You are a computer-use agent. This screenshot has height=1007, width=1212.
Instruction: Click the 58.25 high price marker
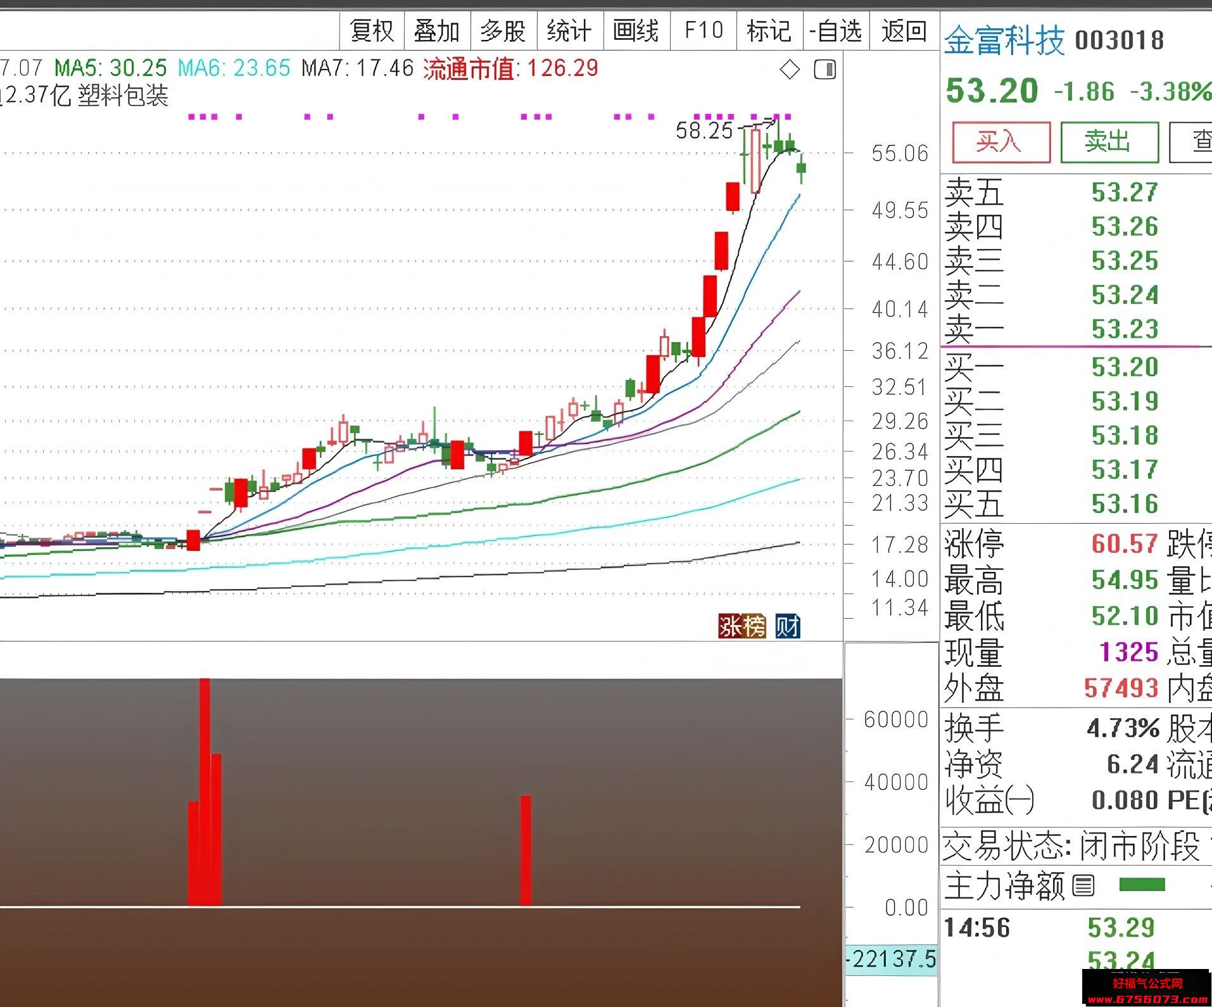[x=704, y=131]
